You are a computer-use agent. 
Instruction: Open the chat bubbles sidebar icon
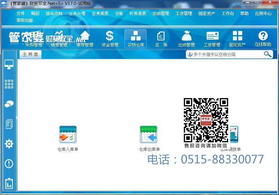[x=9, y=104]
